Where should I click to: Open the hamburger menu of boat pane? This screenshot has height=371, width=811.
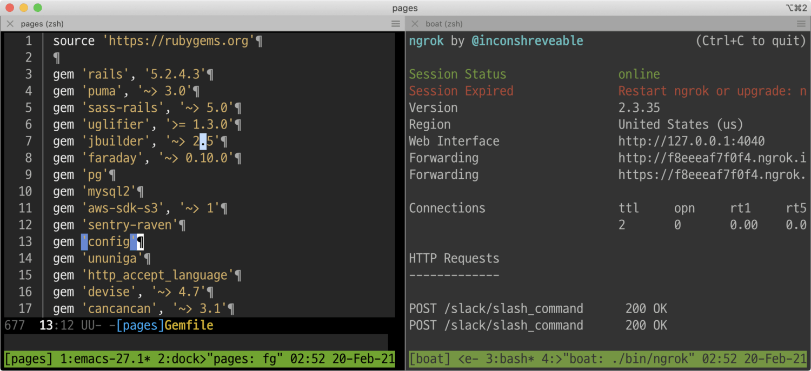point(801,24)
